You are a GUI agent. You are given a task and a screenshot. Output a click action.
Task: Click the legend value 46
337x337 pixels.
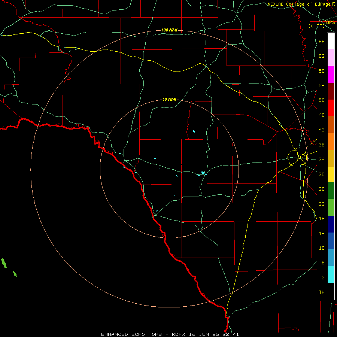point(322,115)
